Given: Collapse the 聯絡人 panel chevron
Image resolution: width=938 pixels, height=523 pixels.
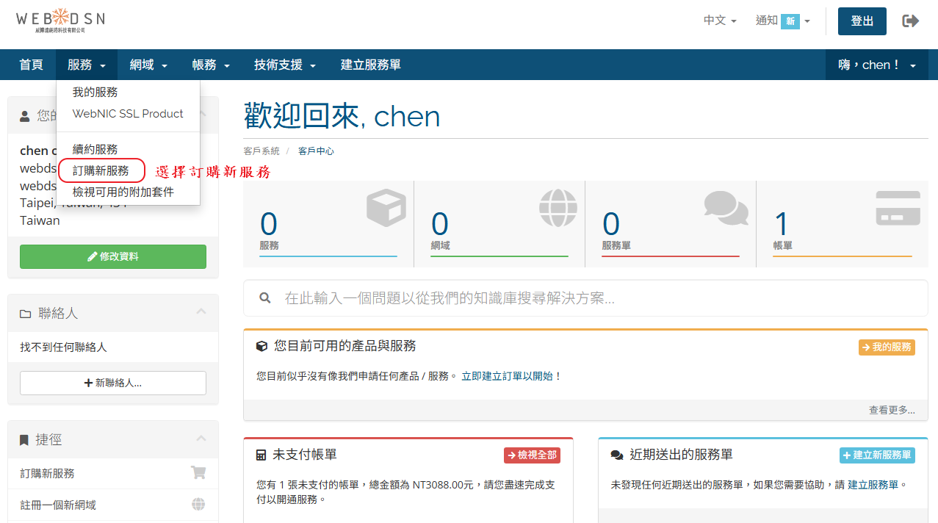Looking at the screenshot, I should [x=201, y=312].
